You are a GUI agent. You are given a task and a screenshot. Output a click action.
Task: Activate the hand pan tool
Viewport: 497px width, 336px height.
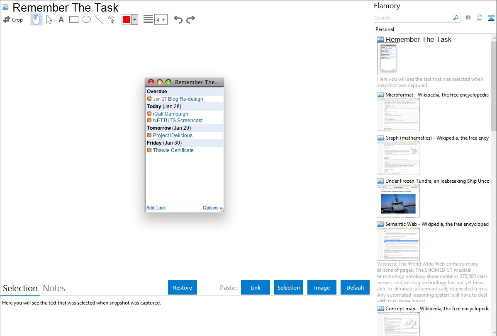(37, 19)
